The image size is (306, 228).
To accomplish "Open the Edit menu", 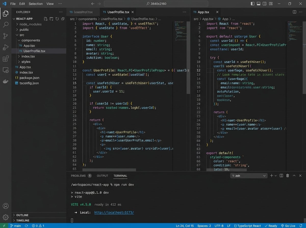I will [22, 4].
